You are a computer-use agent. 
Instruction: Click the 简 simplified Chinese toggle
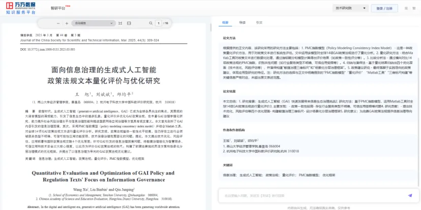(406, 9)
